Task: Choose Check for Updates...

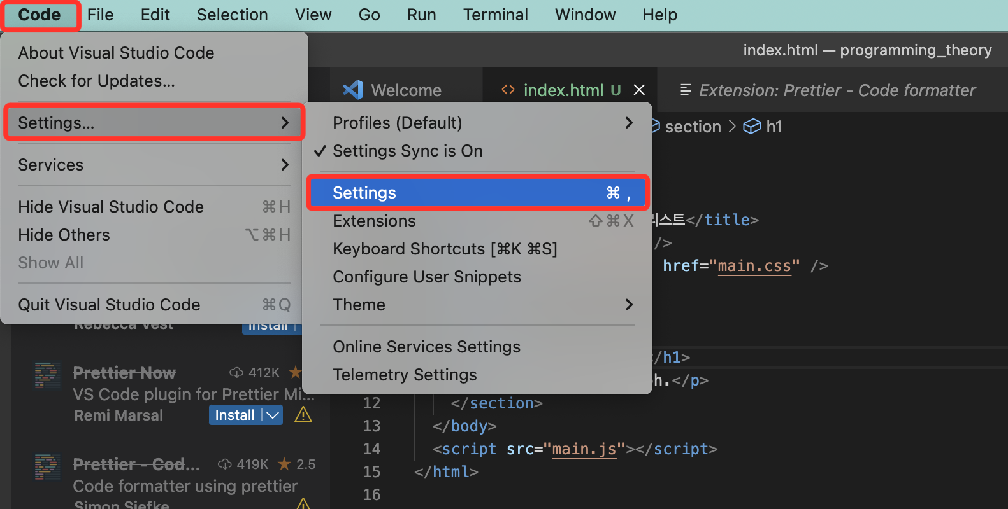Action: coord(153,81)
